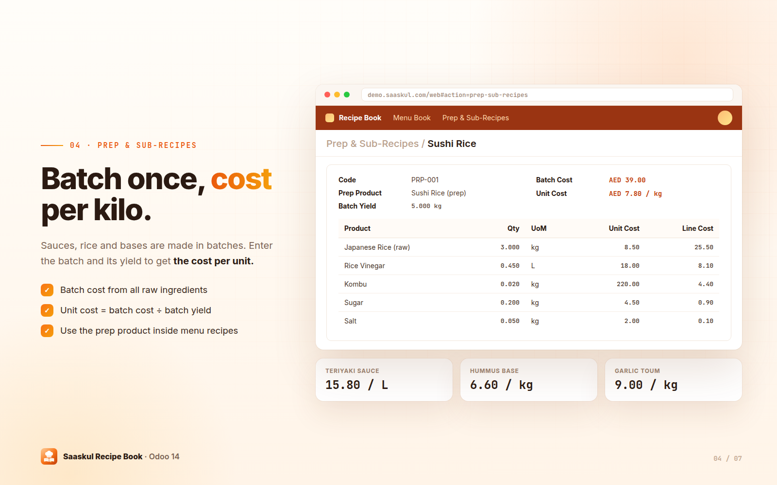Image resolution: width=777 pixels, height=485 pixels.
Task: Click the red window close dot
Action: coord(327,95)
